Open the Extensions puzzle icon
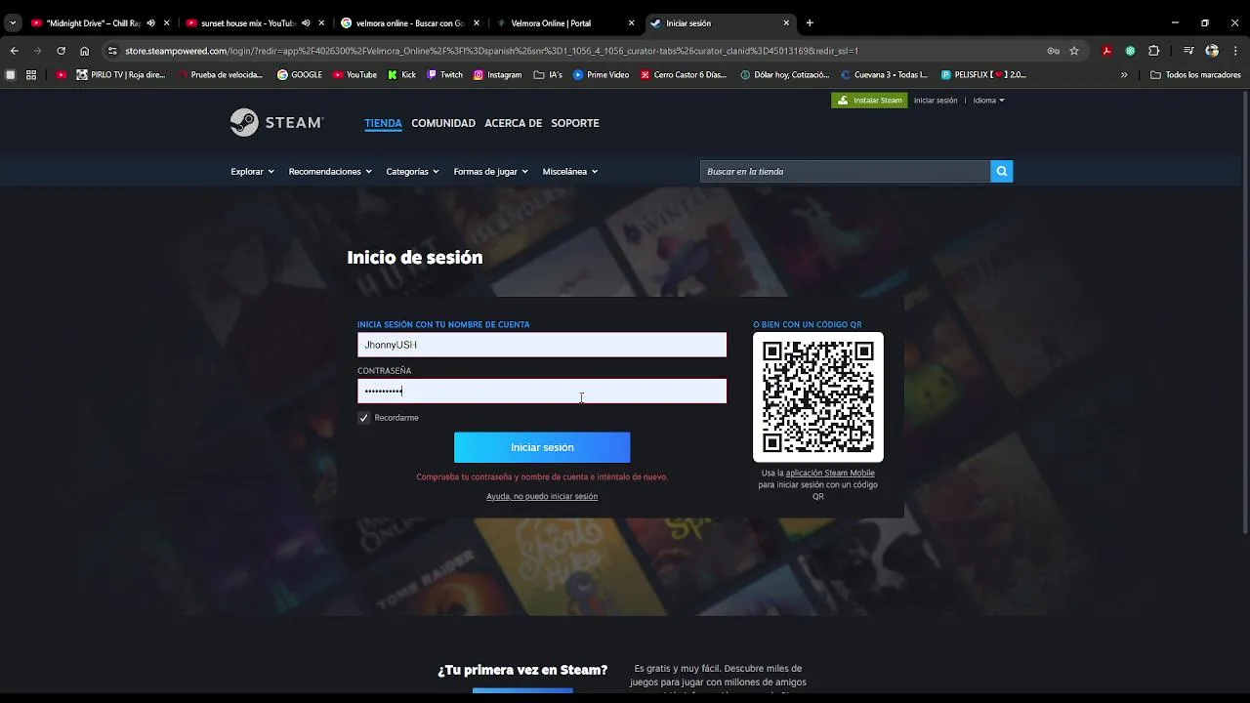This screenshot has height=703, width=1250. (1153, 51)
